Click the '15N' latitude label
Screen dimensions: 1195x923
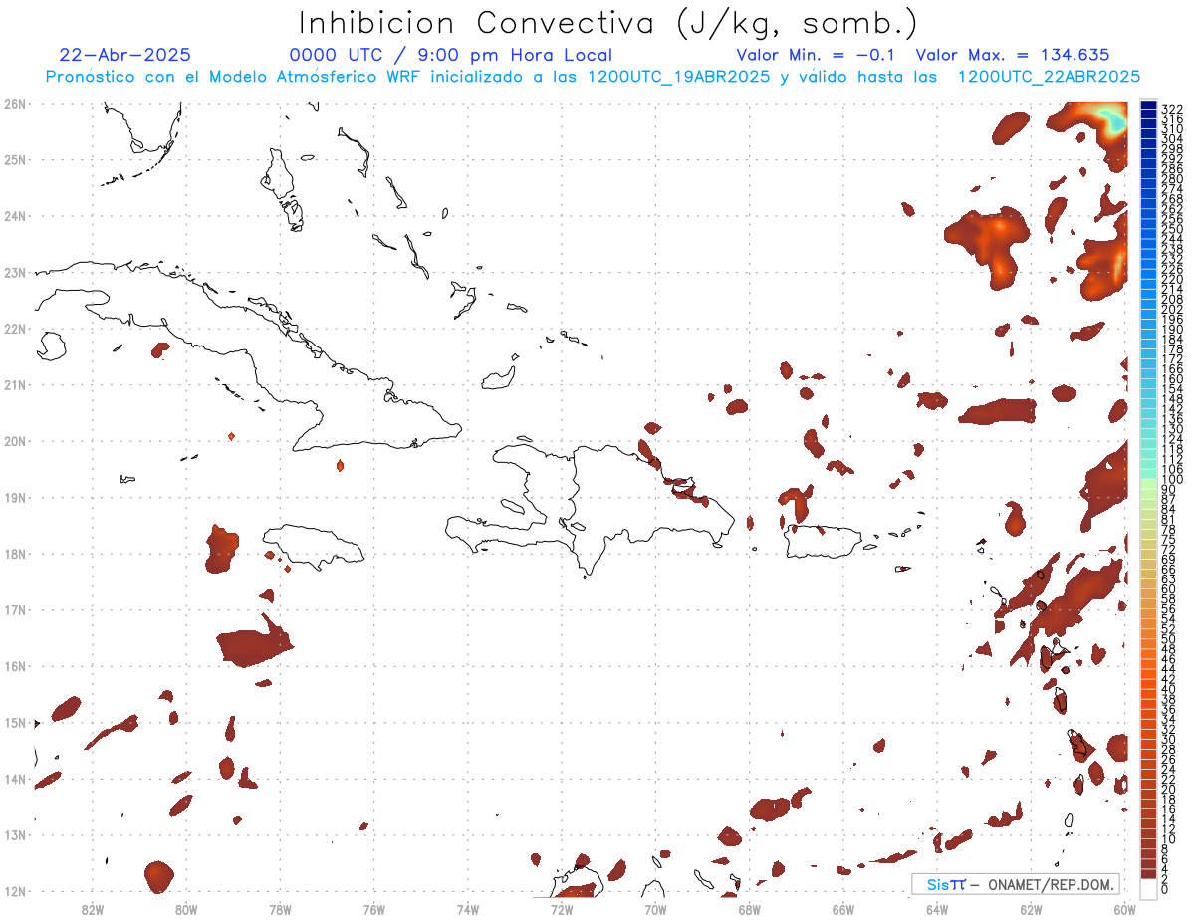tap(15, 722)
